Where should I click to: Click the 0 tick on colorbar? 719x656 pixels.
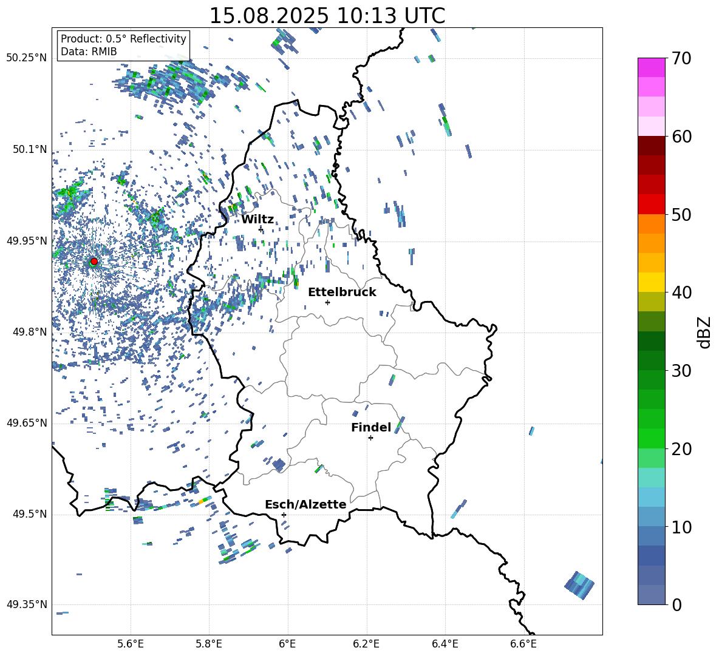tap(676, 605)
